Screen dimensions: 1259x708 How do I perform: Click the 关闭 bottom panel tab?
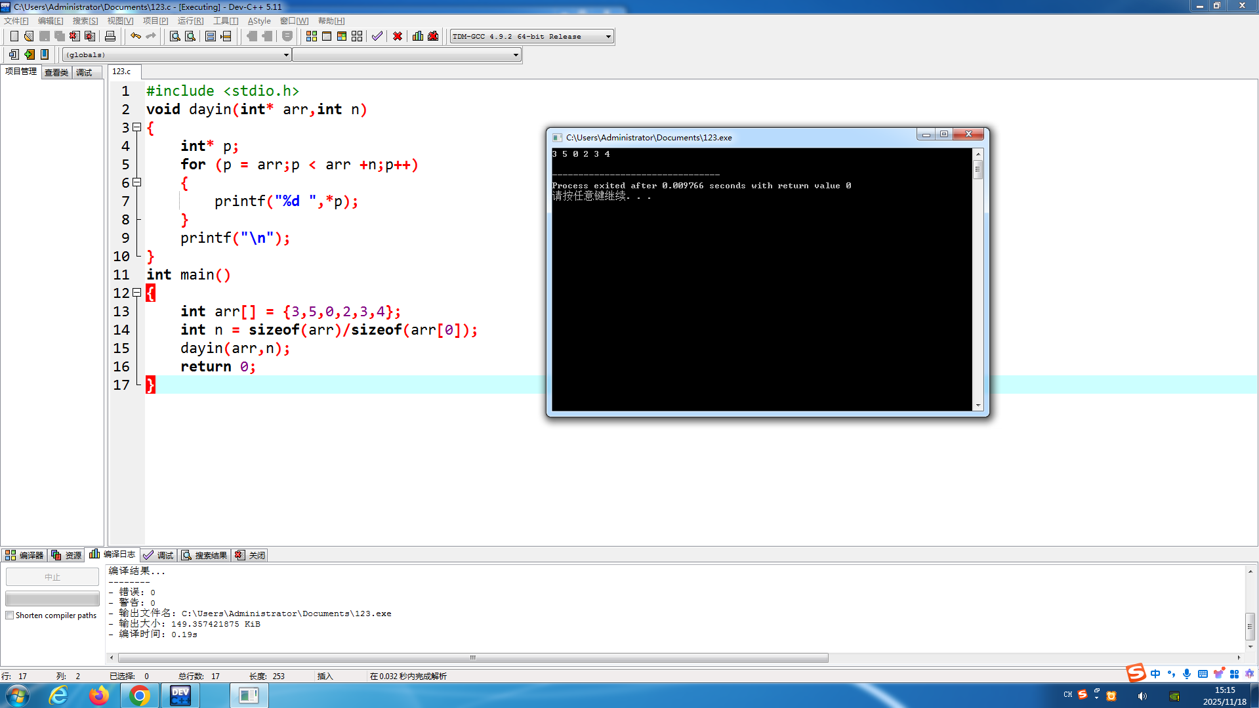(250, 555)
